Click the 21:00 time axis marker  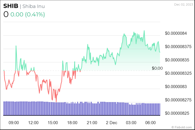[92, 123]
